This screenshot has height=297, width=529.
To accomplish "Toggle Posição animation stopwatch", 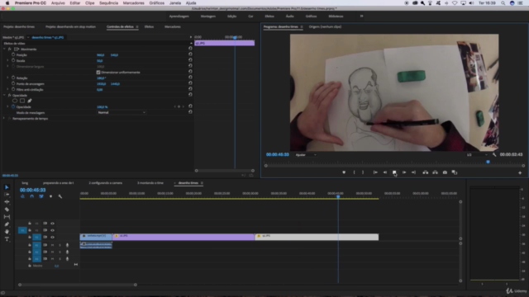I will click(13, 54).
